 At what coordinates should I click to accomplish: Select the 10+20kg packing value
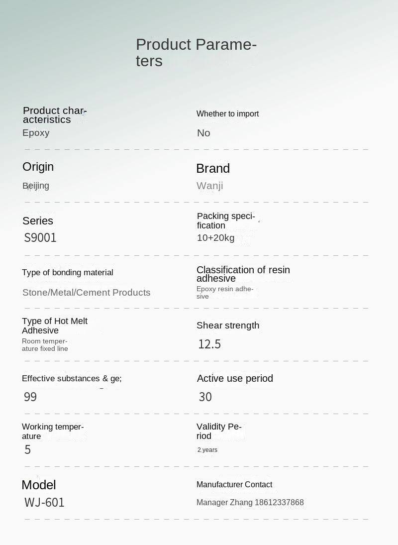[215, 238]
